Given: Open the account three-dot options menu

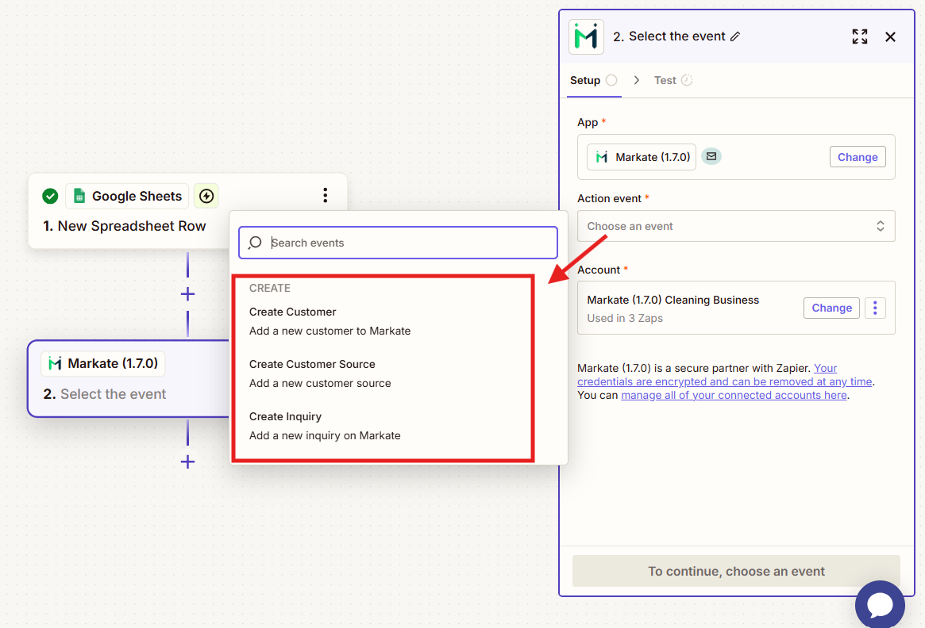Looking at the screenshot, I should point(875,308).
